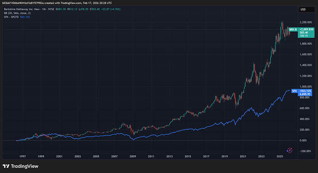Click the 600.00% price scale label
The width and height of the screenshot is (318, 173).
click(305, 108)
